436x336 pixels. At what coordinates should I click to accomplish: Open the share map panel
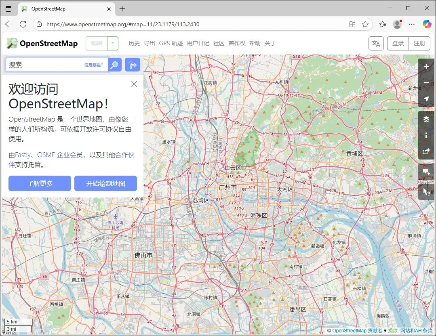coord(426,151)
